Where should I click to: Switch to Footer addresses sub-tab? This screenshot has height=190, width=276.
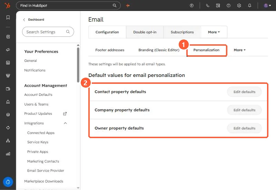click(x=110, y=50)
